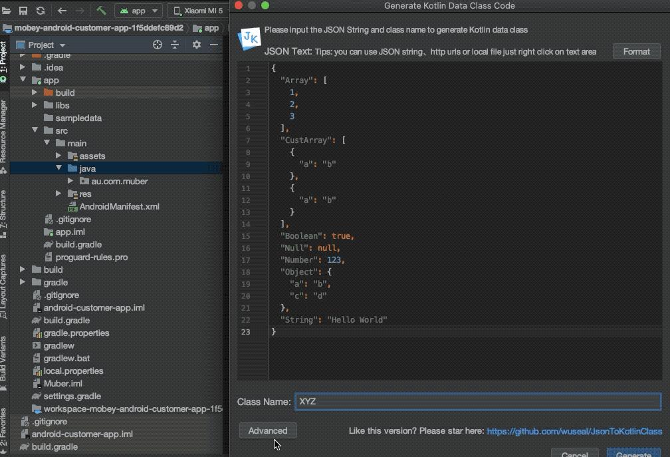Open the folder icon to browse projects
670x457 pixels.
[6, 11]
